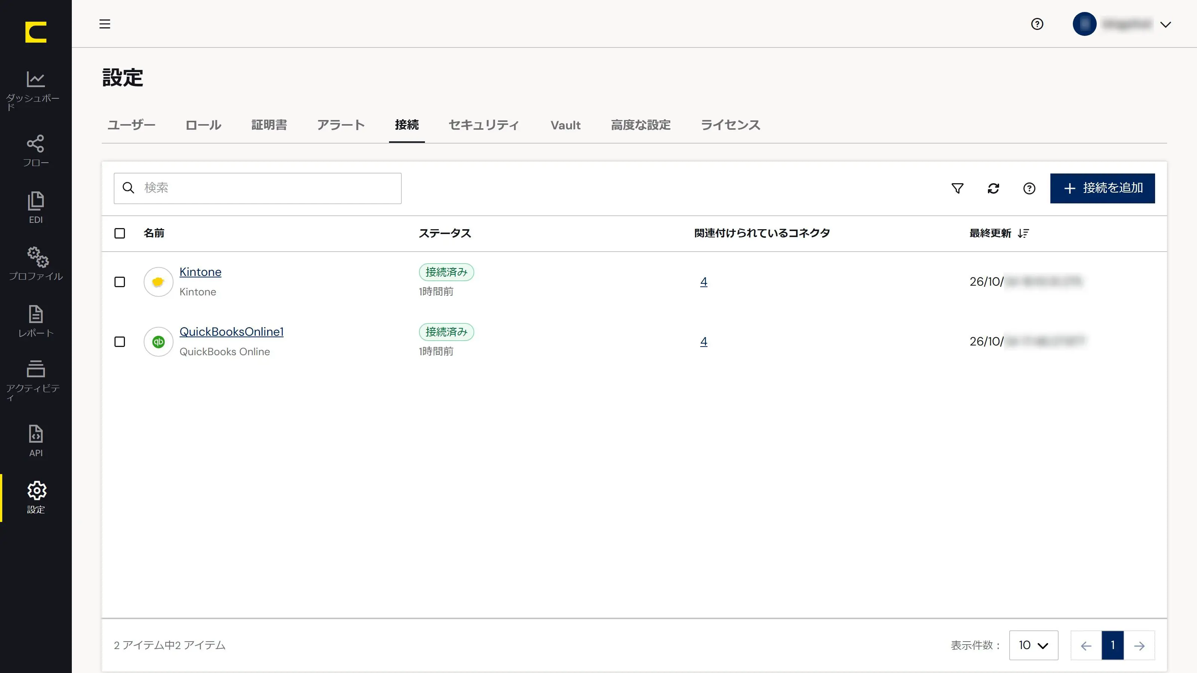Toggle the hamburger menu icon

pyautogui.click(x=105, y=24)
